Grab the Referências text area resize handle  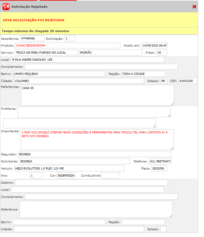tap(172, 104)
